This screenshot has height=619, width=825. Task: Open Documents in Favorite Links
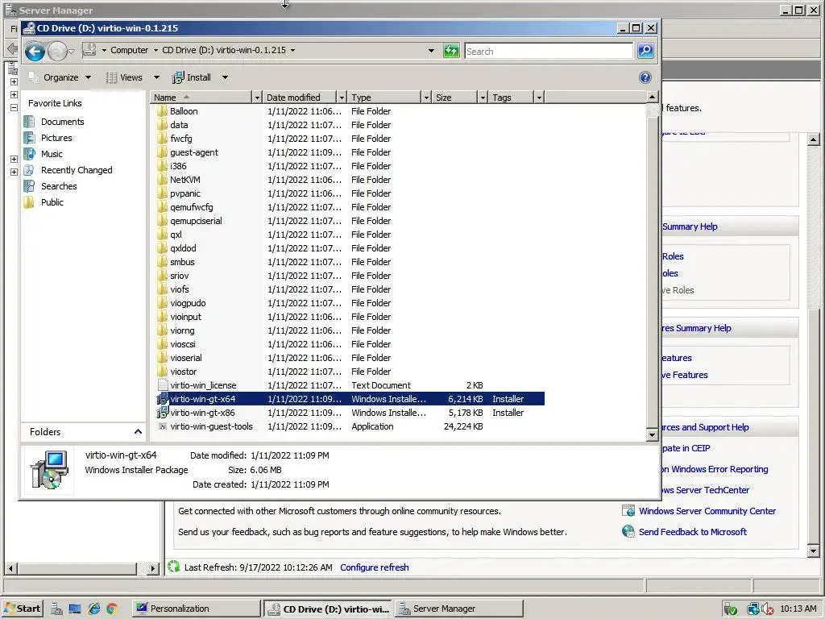pyautogui.click(x=62, y=122)
